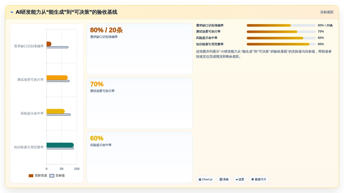The width and height of the screenshot is (344, 193).
Task: Click the chart axis label 测试场景可执行率
Action: tap(30, 80)
